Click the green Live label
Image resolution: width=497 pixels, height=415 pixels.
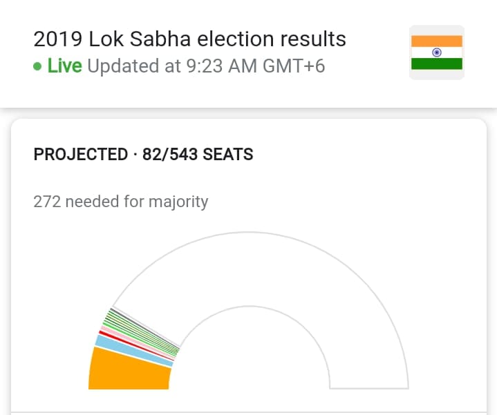65,66
